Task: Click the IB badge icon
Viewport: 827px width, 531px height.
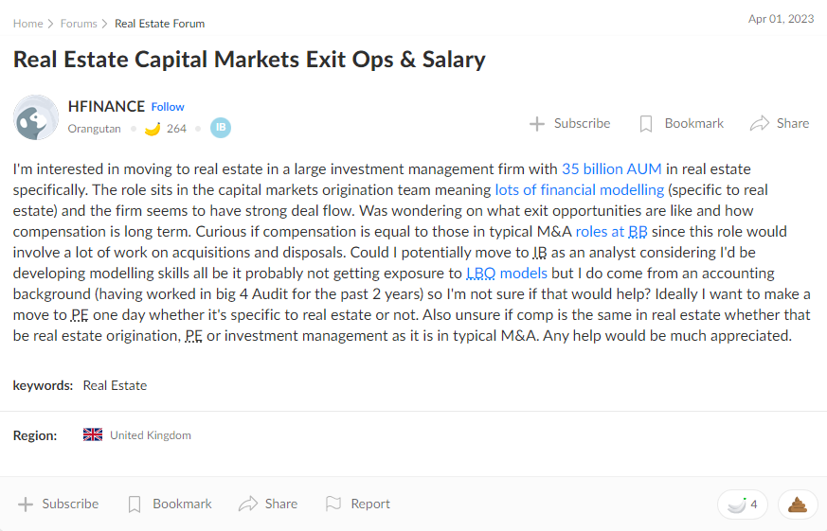Action: click(x=221, y=128)
